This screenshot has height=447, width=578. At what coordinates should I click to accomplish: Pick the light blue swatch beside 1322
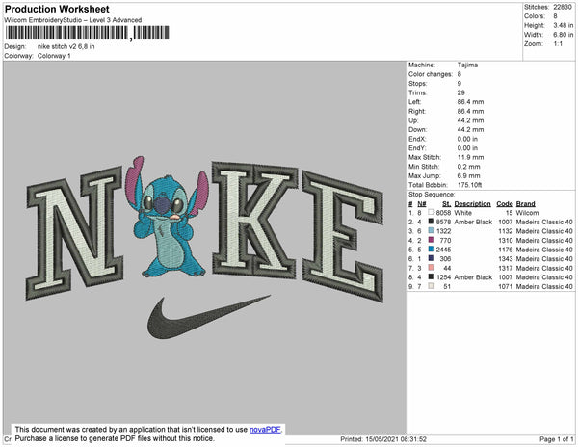(x=431, y=231)
